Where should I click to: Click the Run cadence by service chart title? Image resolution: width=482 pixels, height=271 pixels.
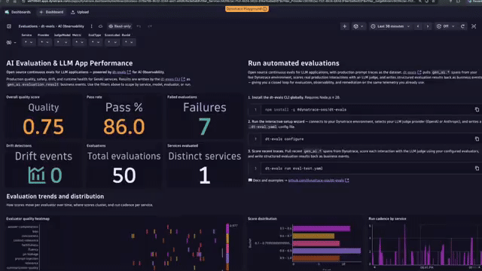[387, 219]
